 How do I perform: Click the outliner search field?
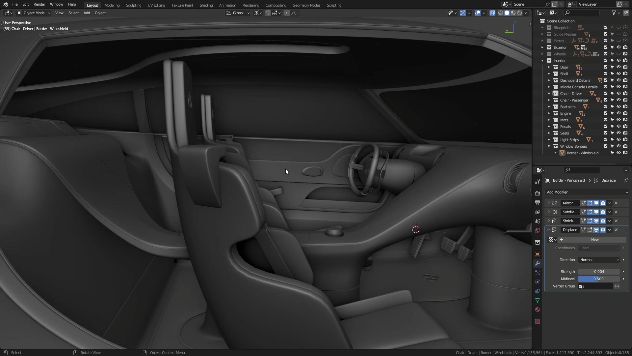pos(582,13)
